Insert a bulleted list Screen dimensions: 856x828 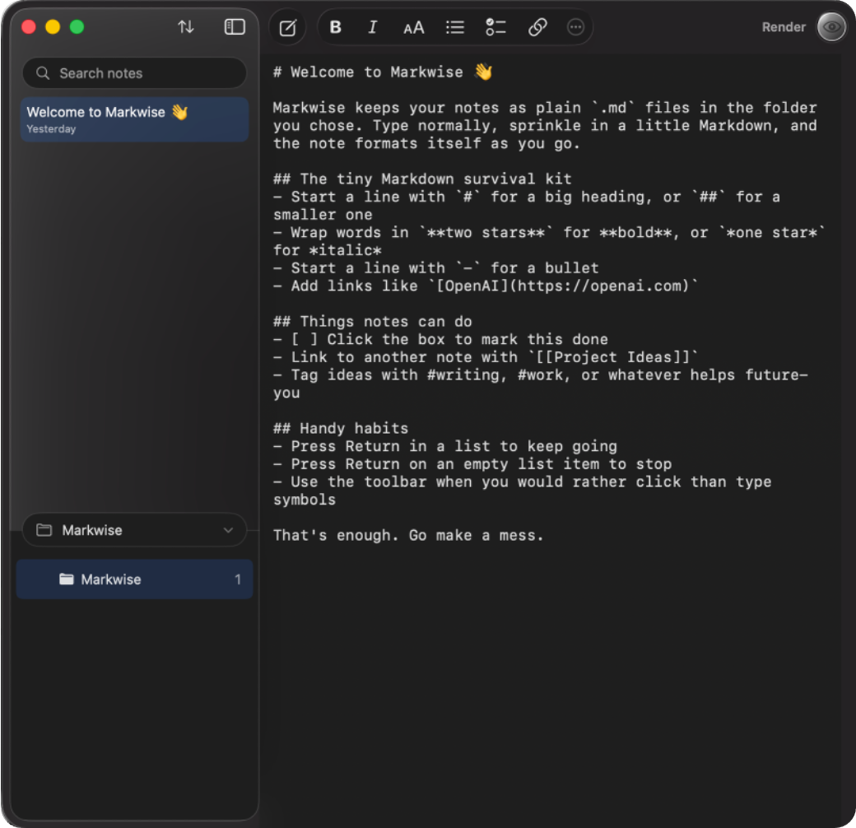454,27
